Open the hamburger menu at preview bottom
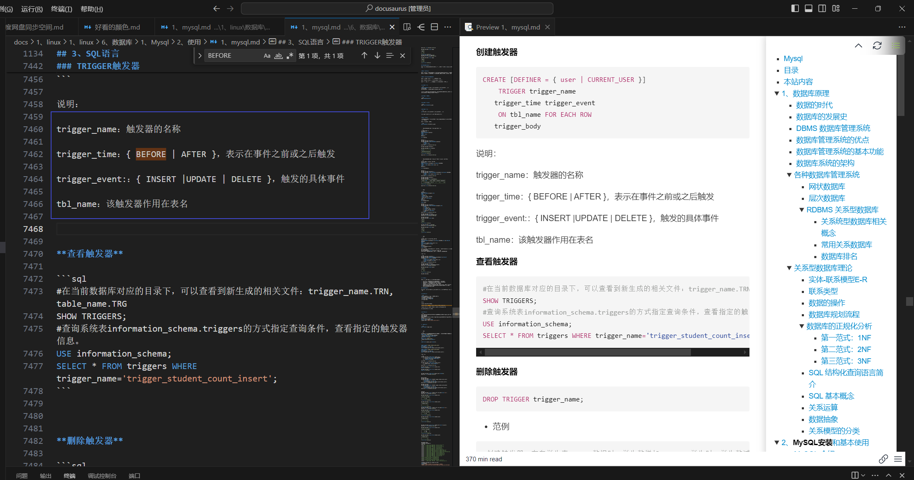 click(x=898, y=459)
